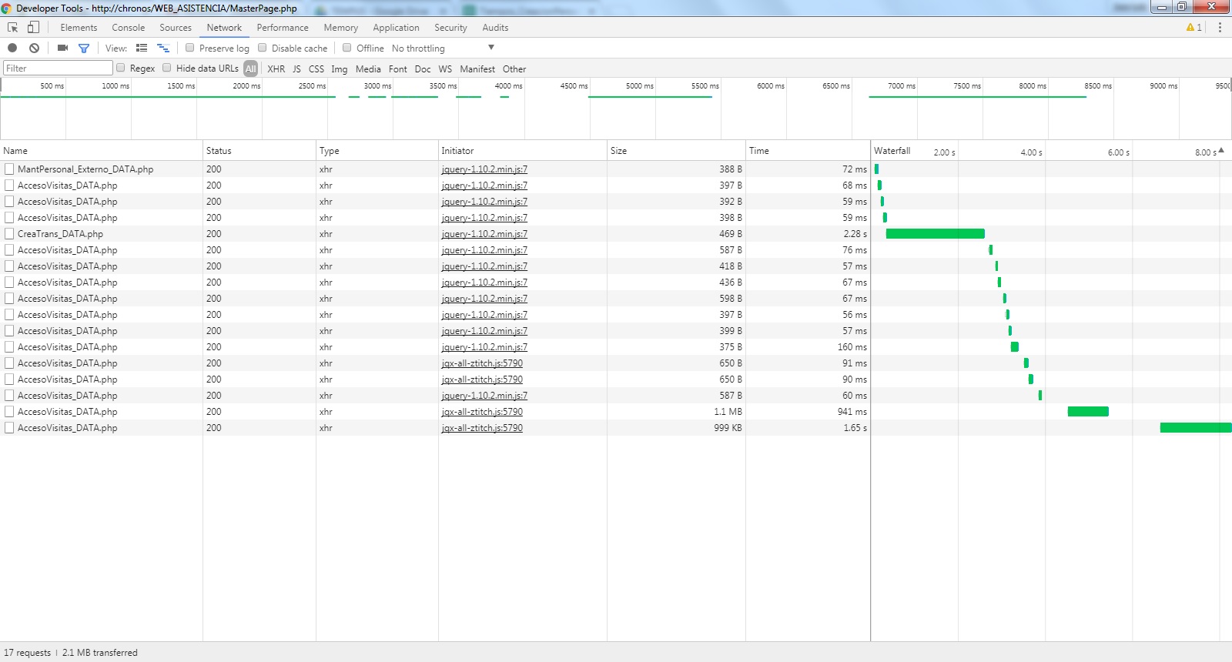Click the Waterfall column sort arrow
This screenshot has height=662, width=1232.
coord(1221,150)
